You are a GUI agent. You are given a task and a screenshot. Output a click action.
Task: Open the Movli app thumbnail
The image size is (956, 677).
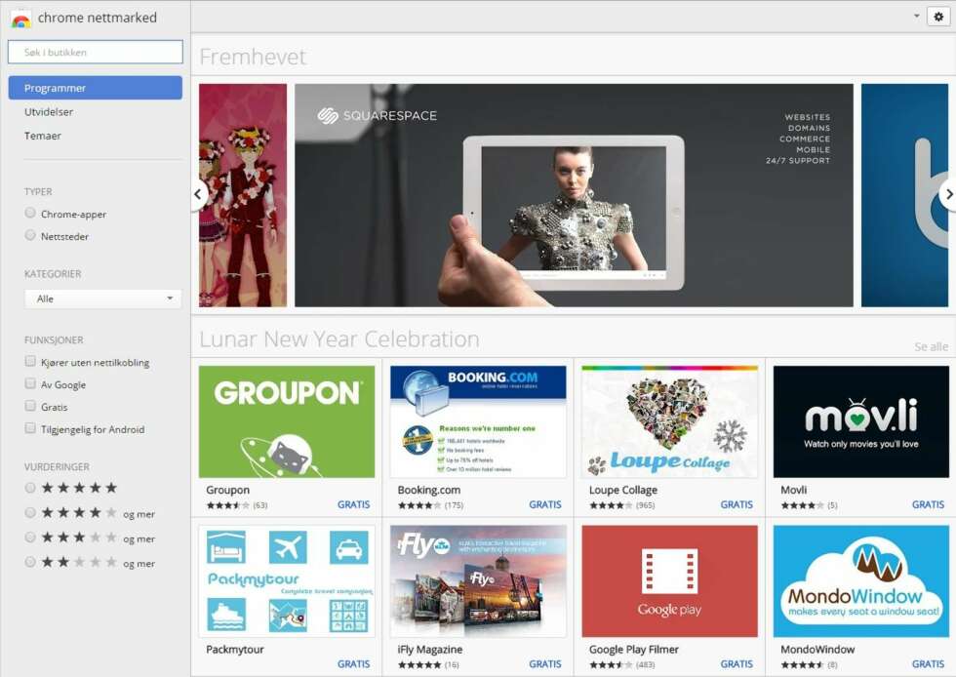point(860,421)
